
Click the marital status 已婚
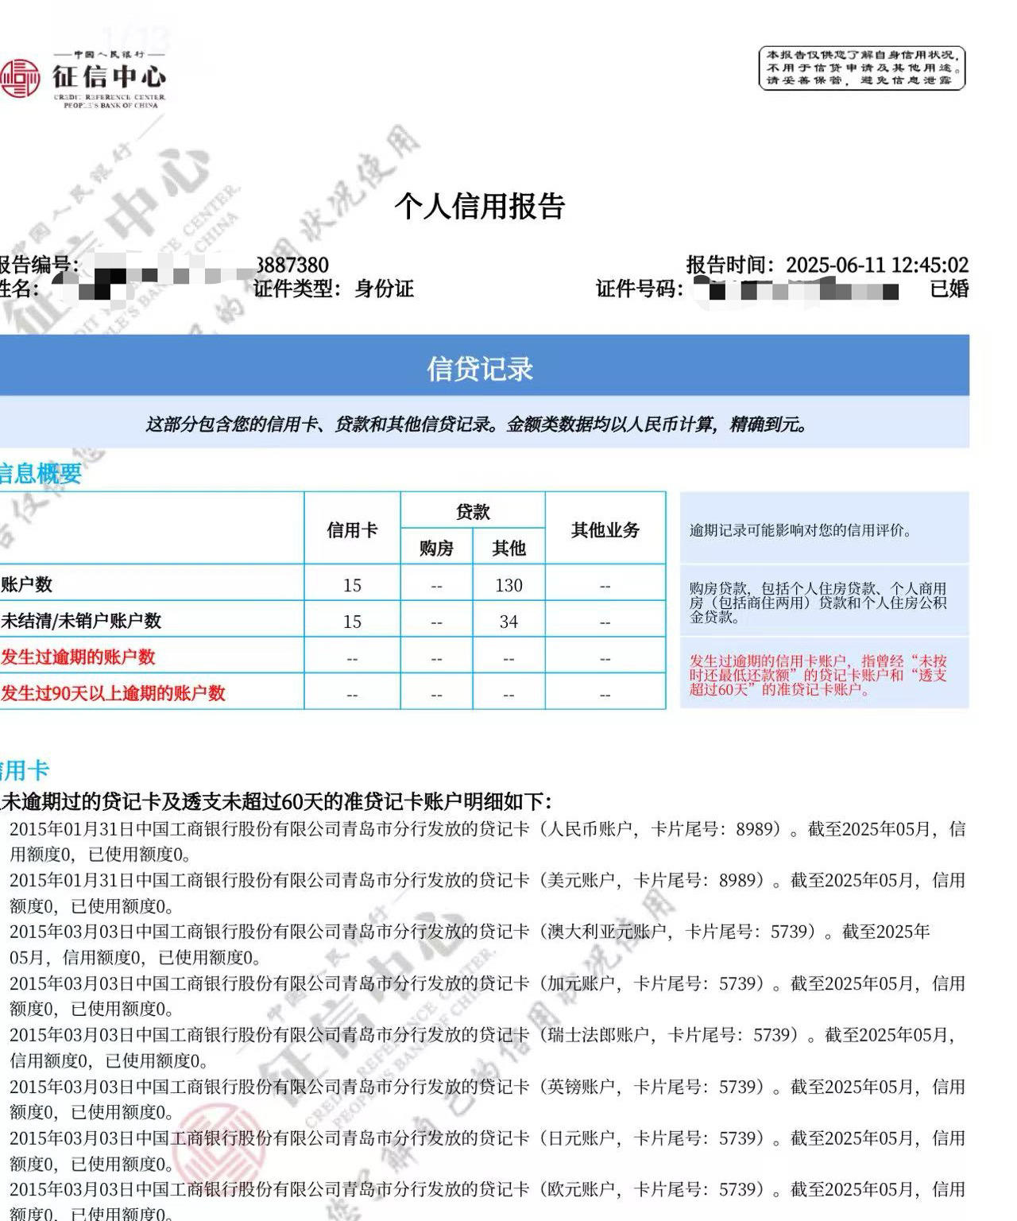click(949, 289)
